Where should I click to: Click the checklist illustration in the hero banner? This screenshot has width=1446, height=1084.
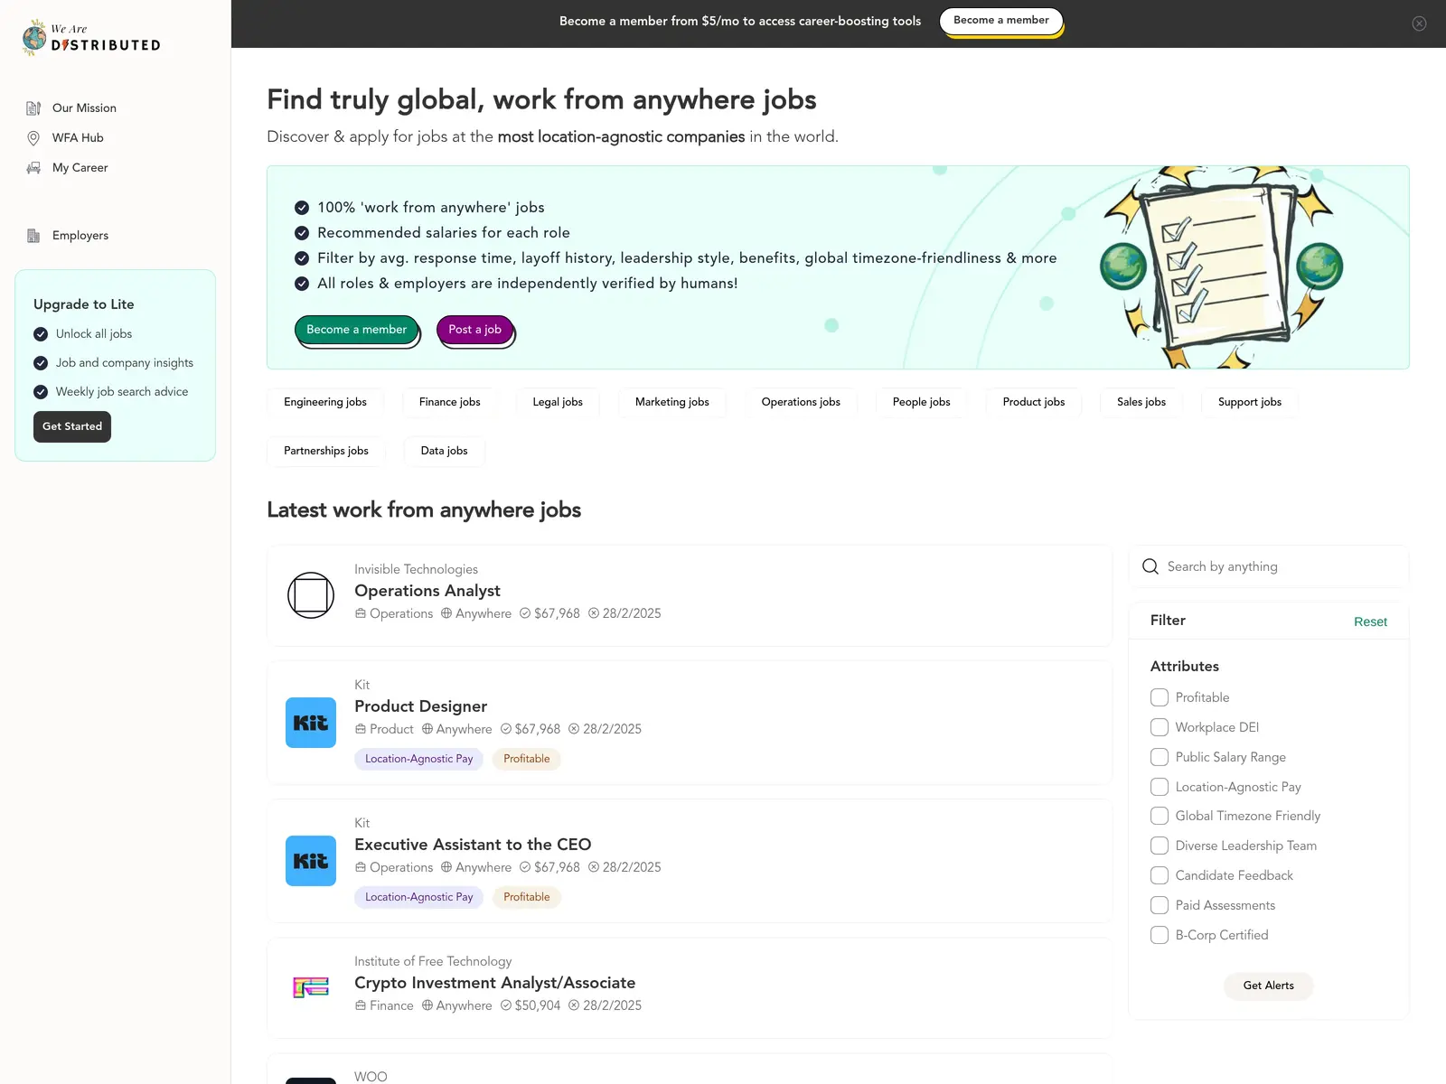click(x=1222, y=267)
